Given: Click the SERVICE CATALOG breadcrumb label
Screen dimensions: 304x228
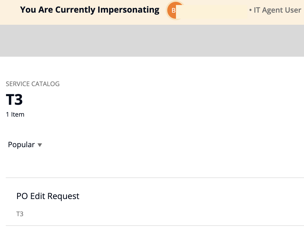Looking at the screenshot, I should click(33, 84).
